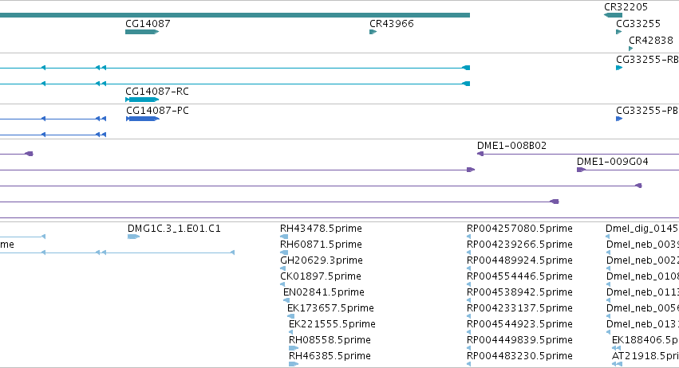Open the RP004257080.5prime label

pyautogui.click(x=519, y=229)
